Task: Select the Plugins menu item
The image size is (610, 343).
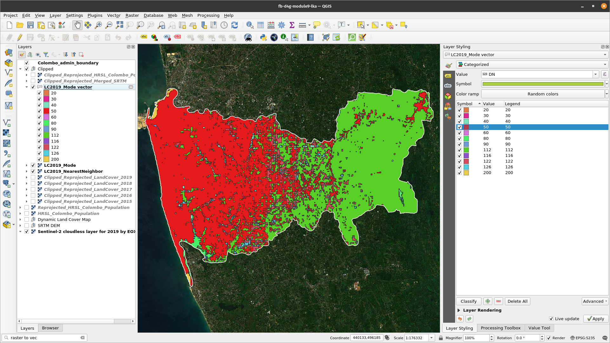Action: click(x=94, y=16)
